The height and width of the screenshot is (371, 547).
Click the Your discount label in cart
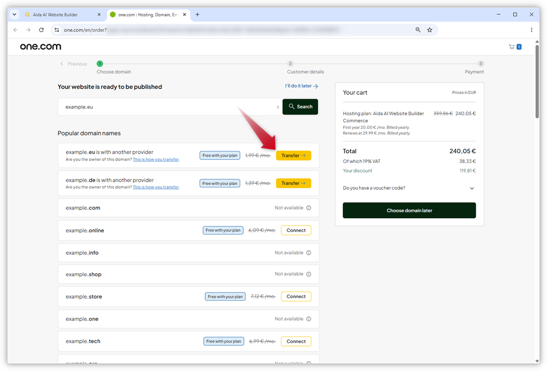tap(357, 171)
